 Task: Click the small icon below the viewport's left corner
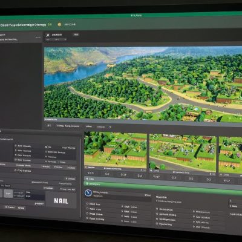[x=49, y=125]
